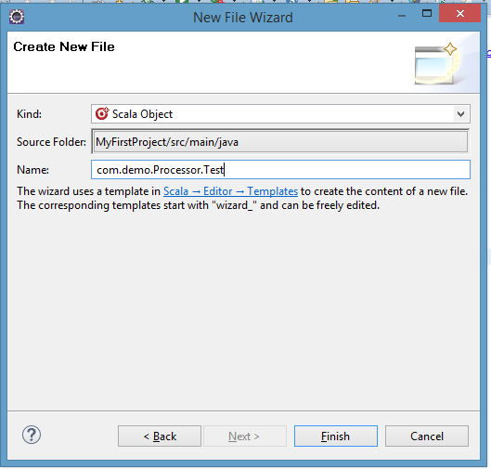Expand the Kind dropdown arrow

tap(460, 114)
